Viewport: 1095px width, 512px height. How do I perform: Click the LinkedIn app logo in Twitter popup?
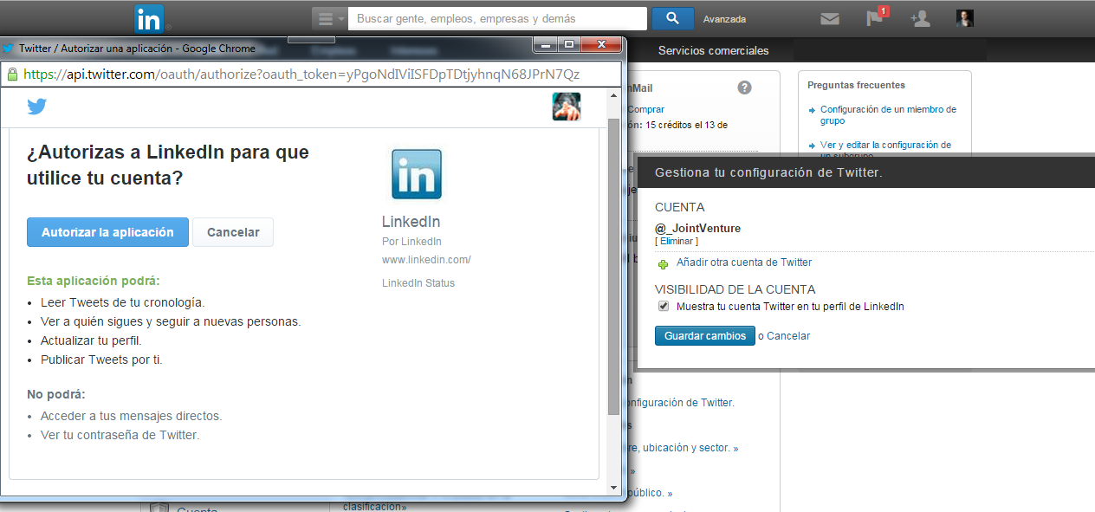coord(417,174)
